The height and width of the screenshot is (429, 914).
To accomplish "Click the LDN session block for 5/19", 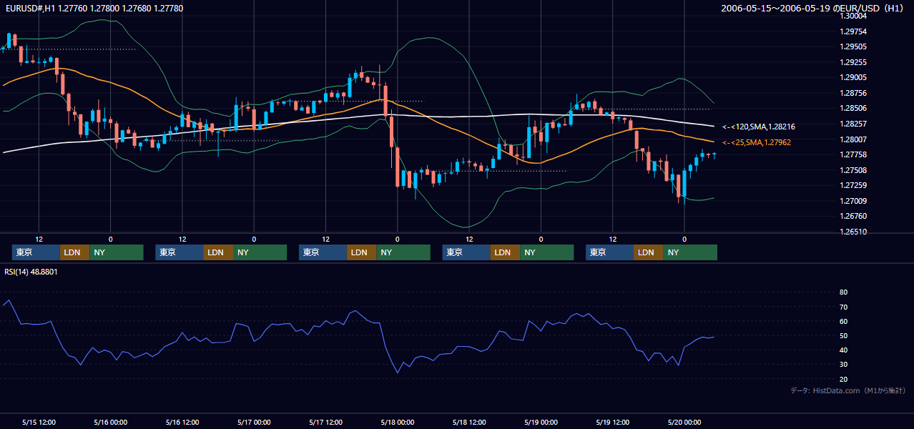I will tap(648, 252).
